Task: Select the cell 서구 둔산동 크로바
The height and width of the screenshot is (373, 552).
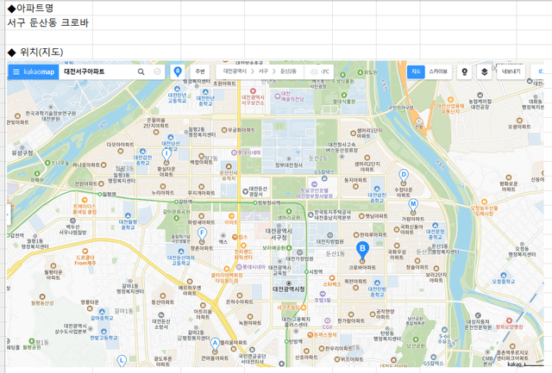Action: (x=49, y=23)
